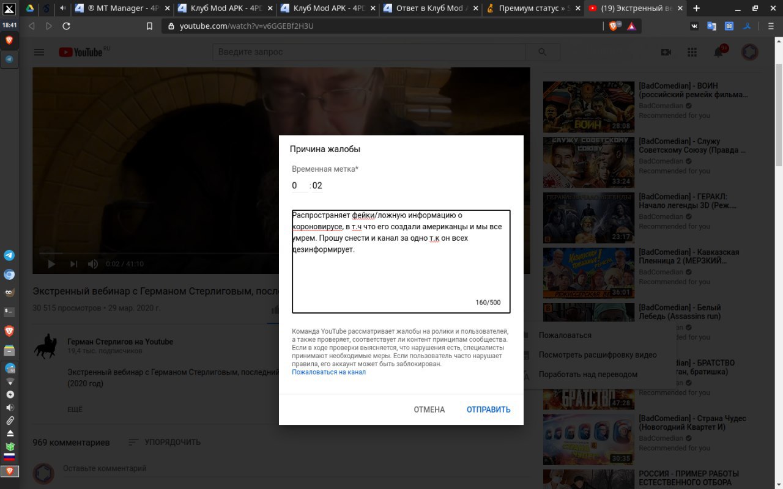783x489 pixels.
Task: Open the Страна Чудес video thumbnail
Action: (588, 439)
